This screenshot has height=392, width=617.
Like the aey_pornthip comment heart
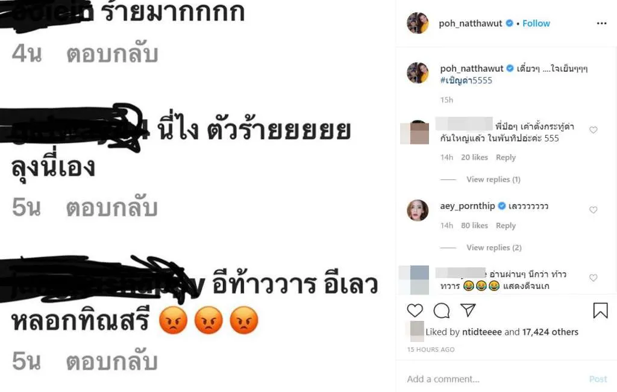tap(594, 210)
